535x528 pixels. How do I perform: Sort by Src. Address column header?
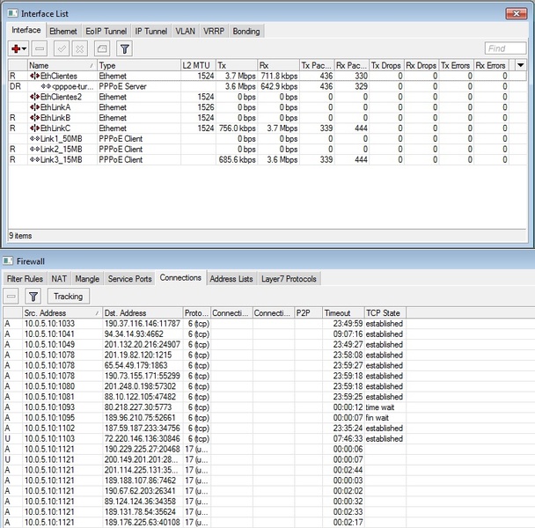(x=62, y=312)
